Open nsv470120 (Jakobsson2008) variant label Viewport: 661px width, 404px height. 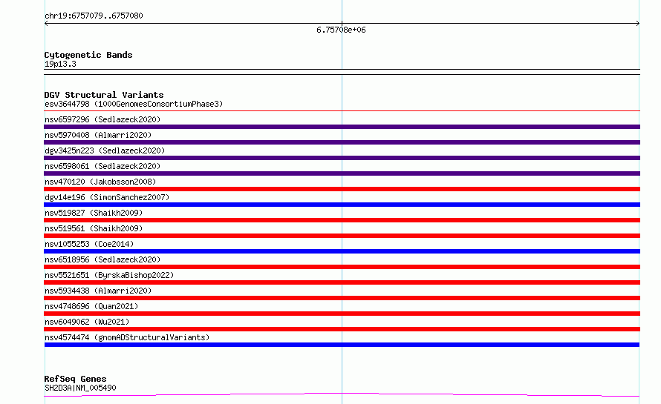pyautogui.click(x=100, y=182)
